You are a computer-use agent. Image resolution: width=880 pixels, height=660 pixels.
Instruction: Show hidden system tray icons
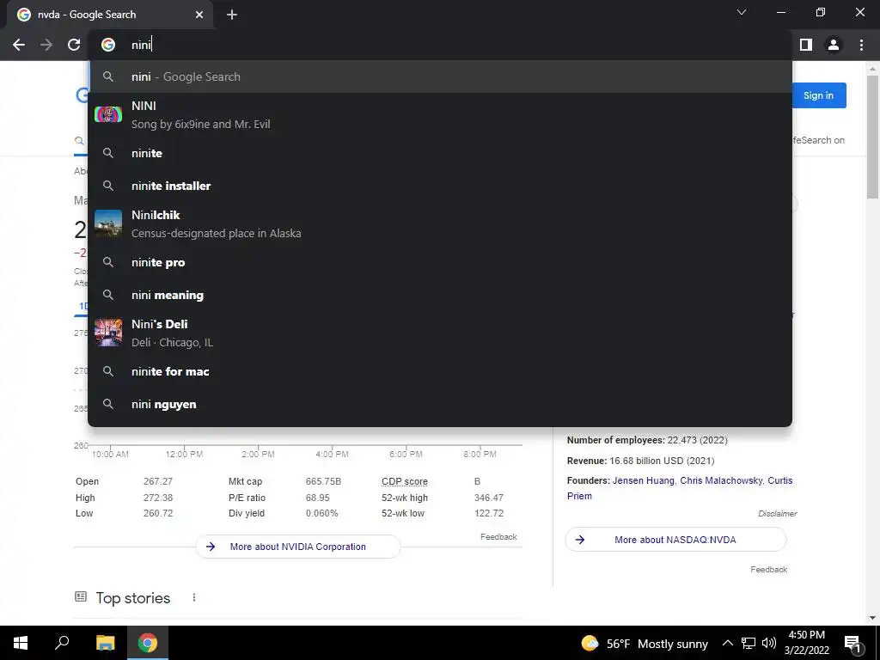click(x=727, y=643)
